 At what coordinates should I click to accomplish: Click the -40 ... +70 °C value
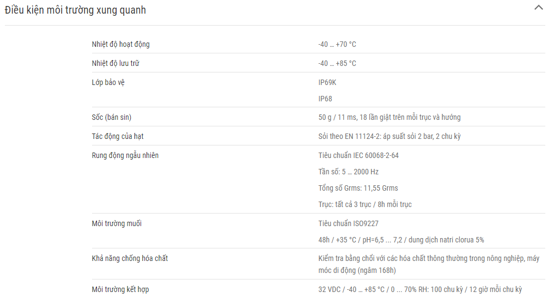(x=337, y=44)
